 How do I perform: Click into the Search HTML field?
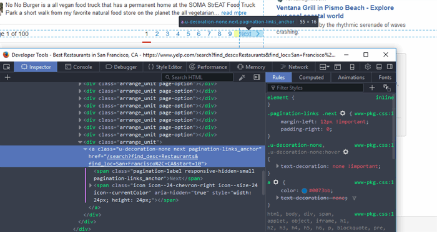pyautogui.click(x=197, y=77)
